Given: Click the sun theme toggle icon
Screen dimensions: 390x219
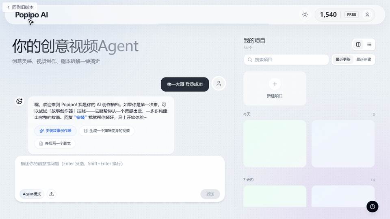Looking at the screenshot, I should (305, 15).
